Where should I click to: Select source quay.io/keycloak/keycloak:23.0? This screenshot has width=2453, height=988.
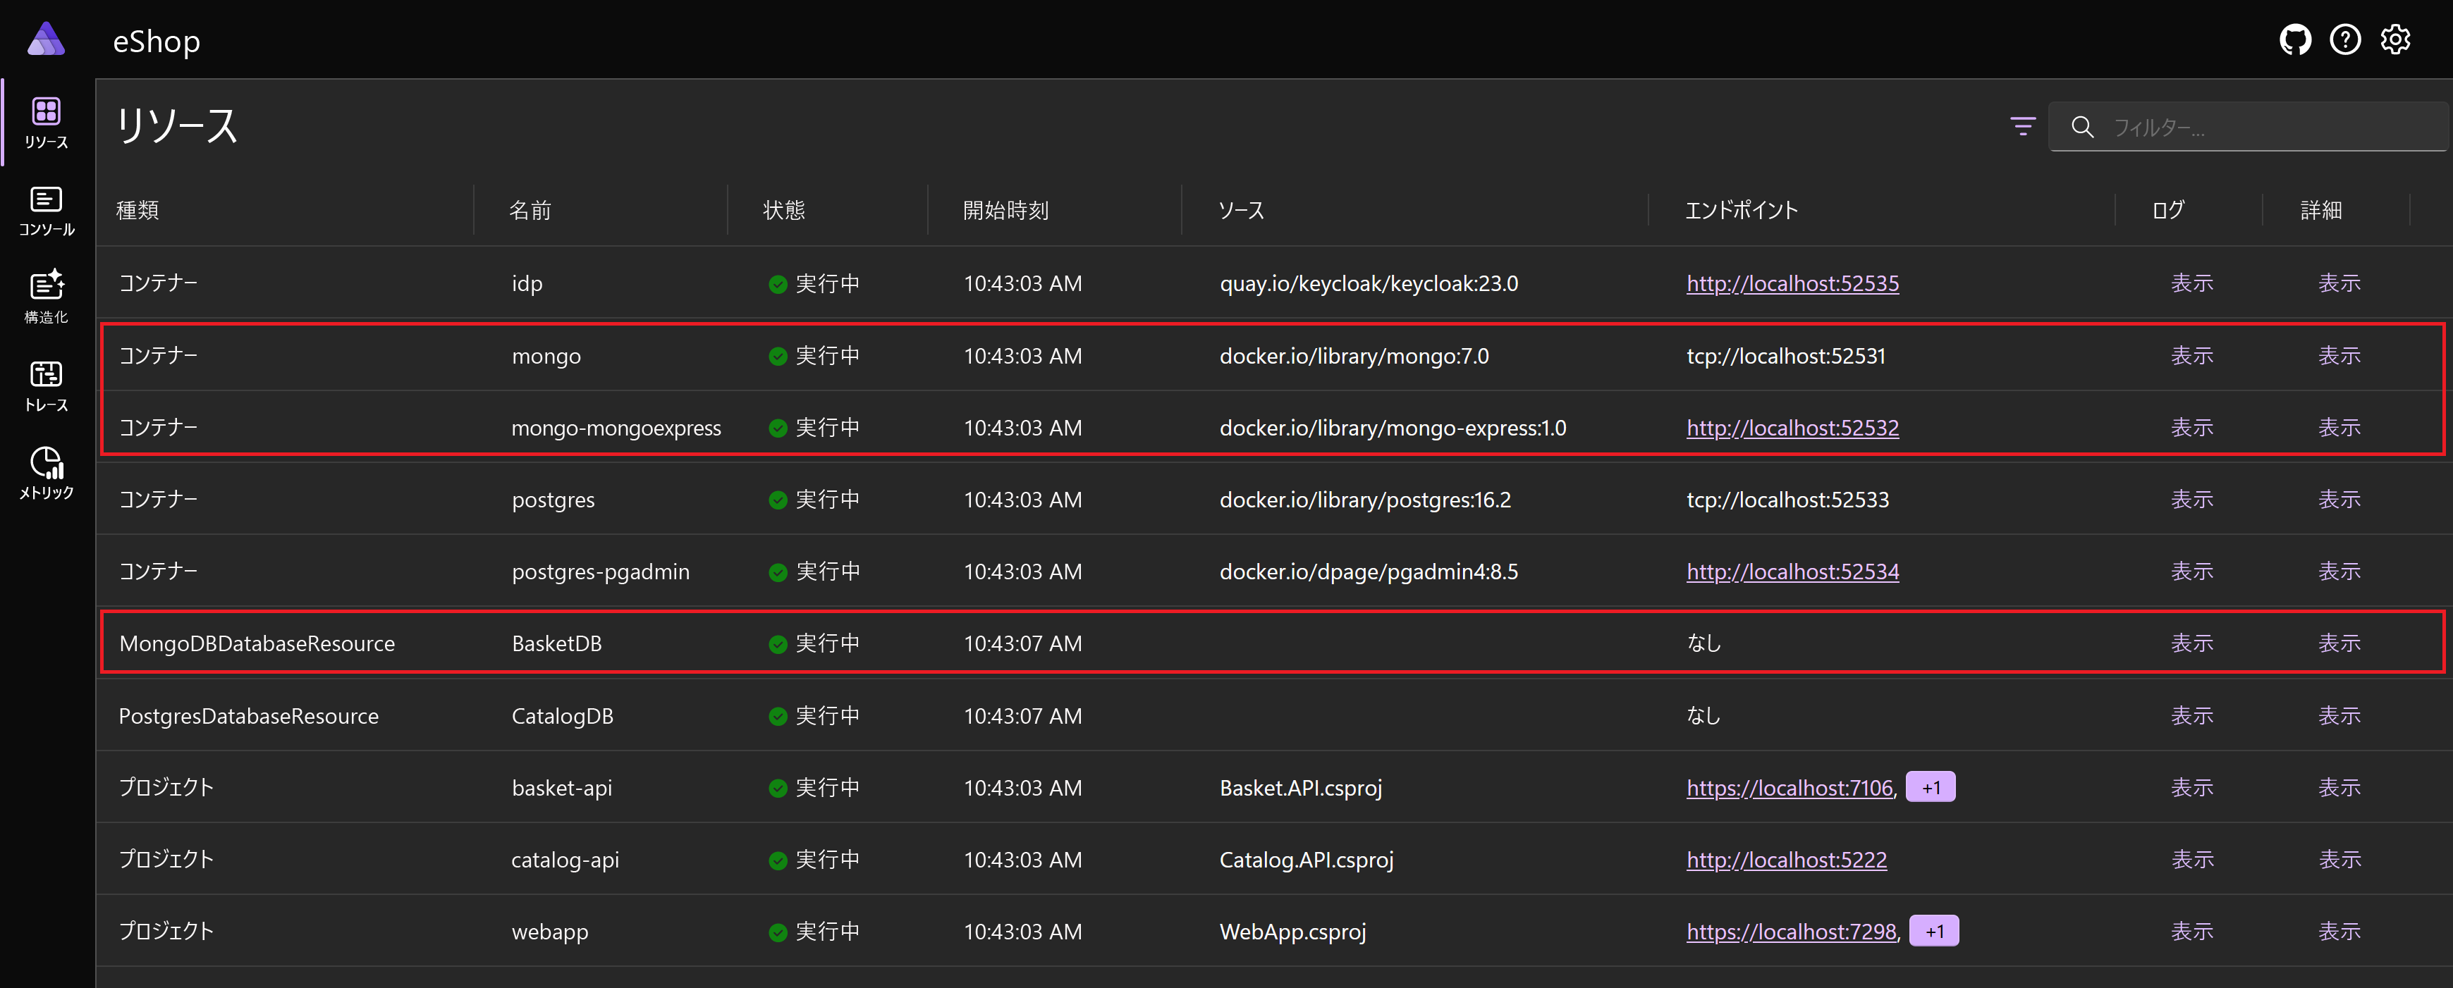pyautogui.click(x=1369, y=284)
